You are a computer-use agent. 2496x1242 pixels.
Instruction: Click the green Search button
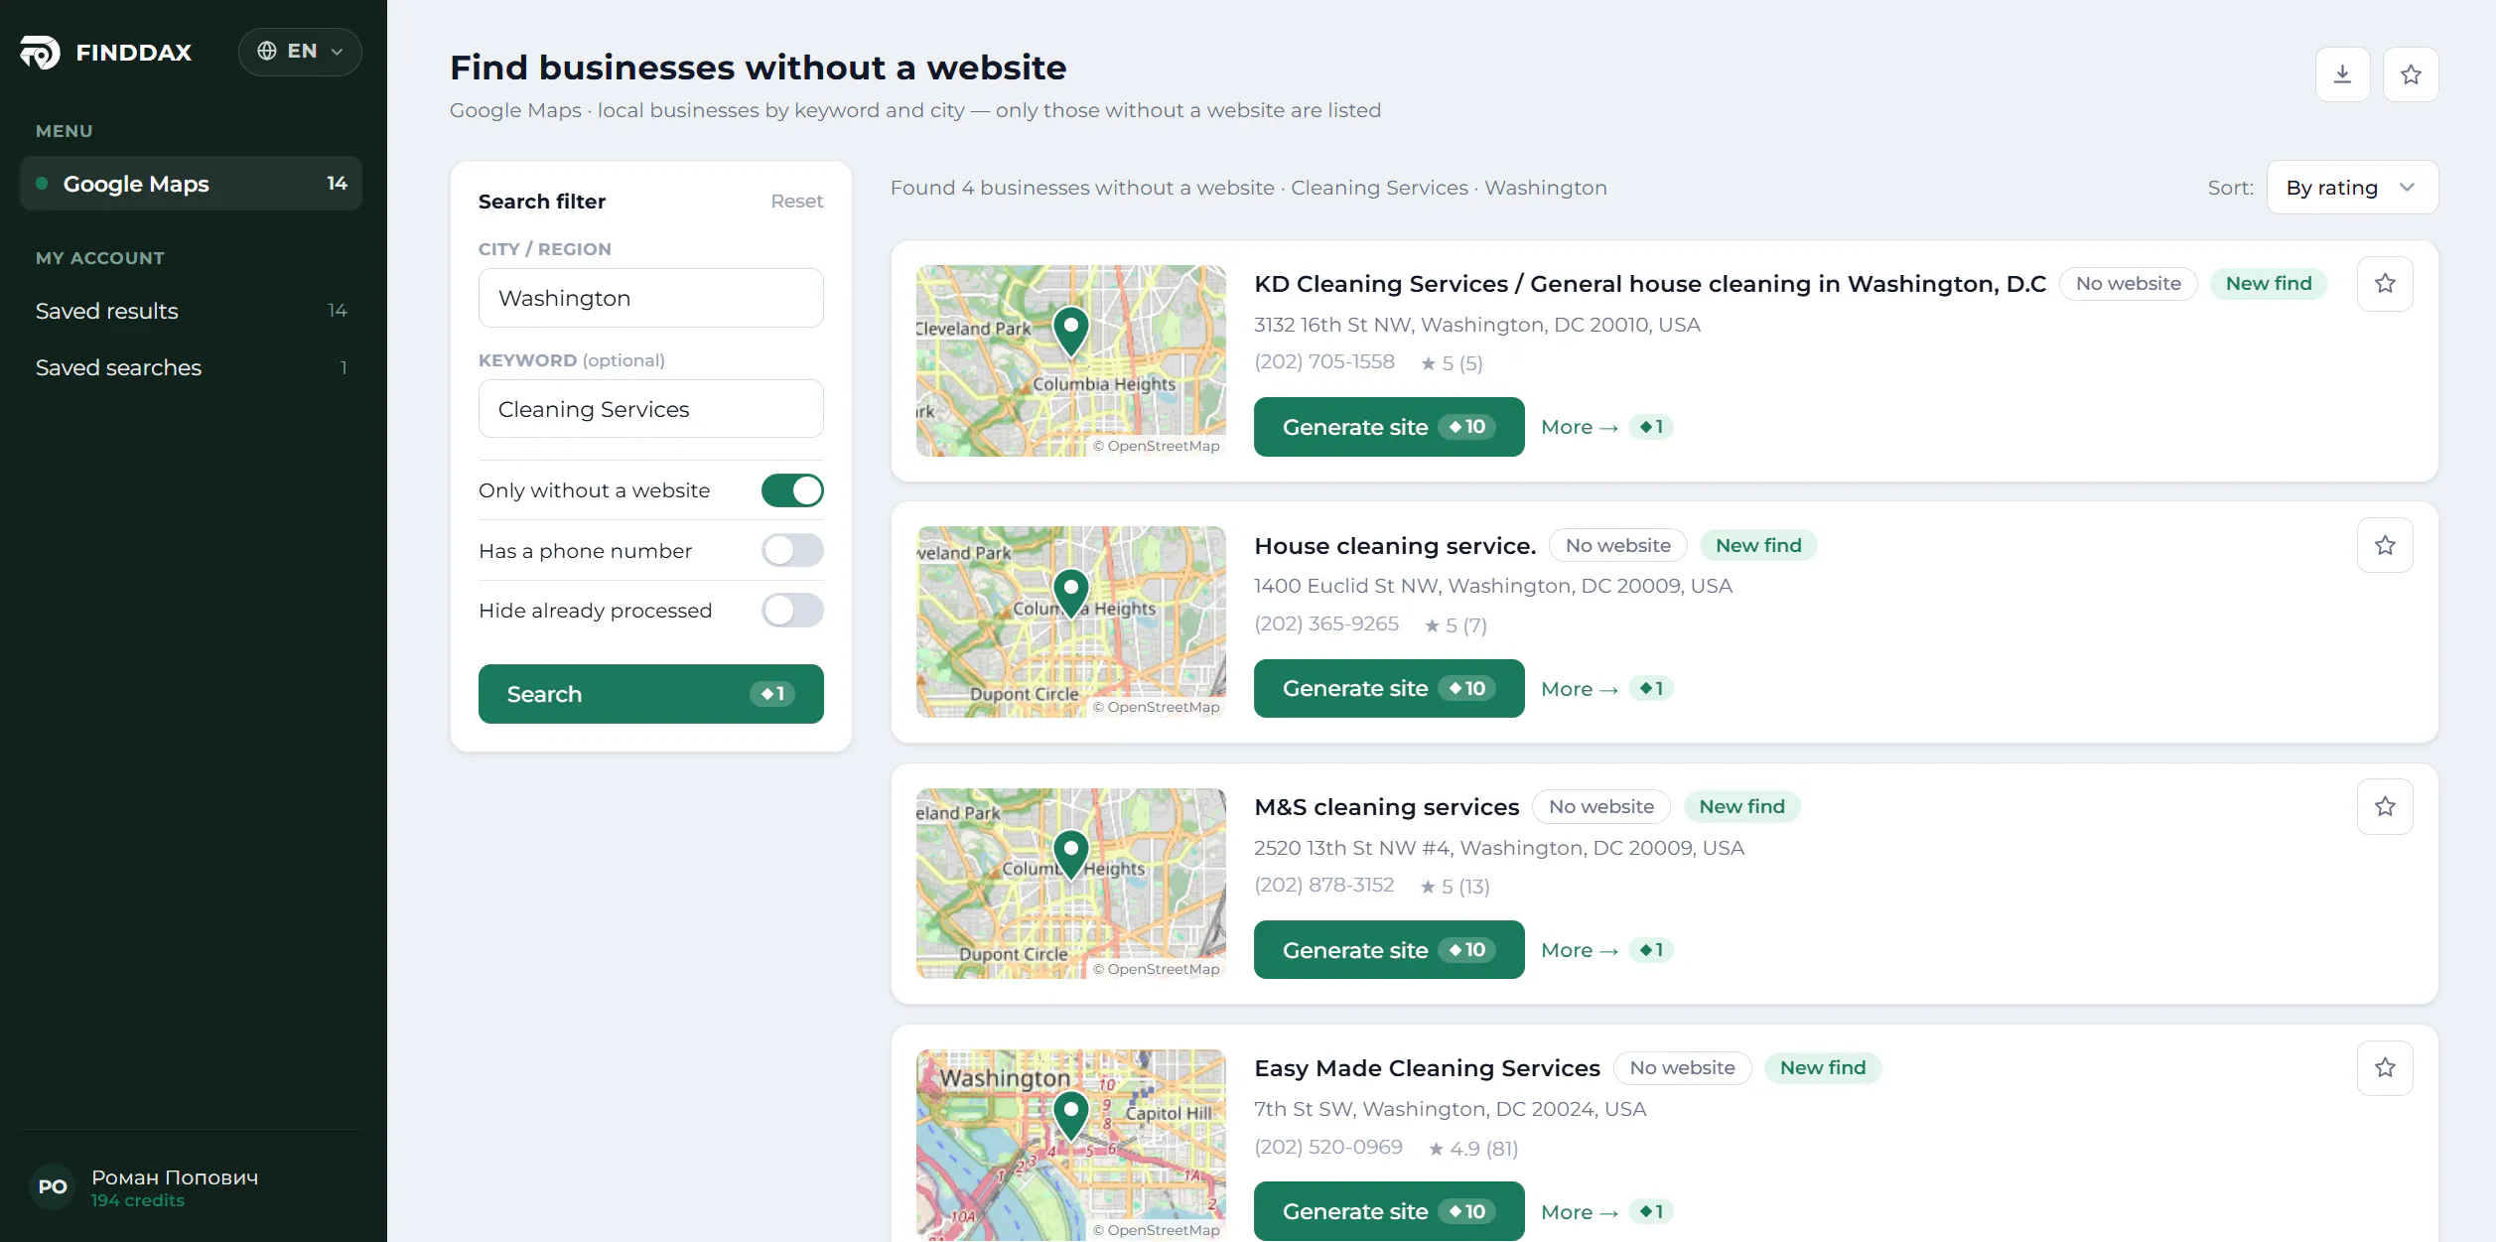coord(650,694)
